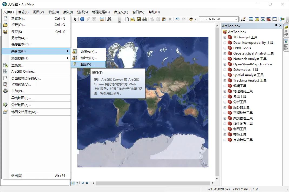This screenshot has height=192, width=289.
Task: Expand the Data Interoperability tools node
Action: pos(225,43)
